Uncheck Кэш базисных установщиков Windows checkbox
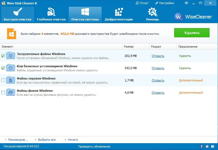This screenshot has height=150, width=218. click(3, 68)
